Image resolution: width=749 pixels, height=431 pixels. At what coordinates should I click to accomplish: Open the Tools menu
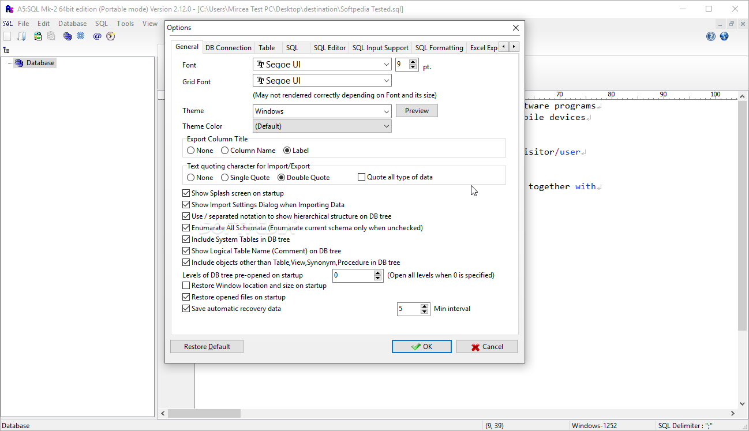125,24
